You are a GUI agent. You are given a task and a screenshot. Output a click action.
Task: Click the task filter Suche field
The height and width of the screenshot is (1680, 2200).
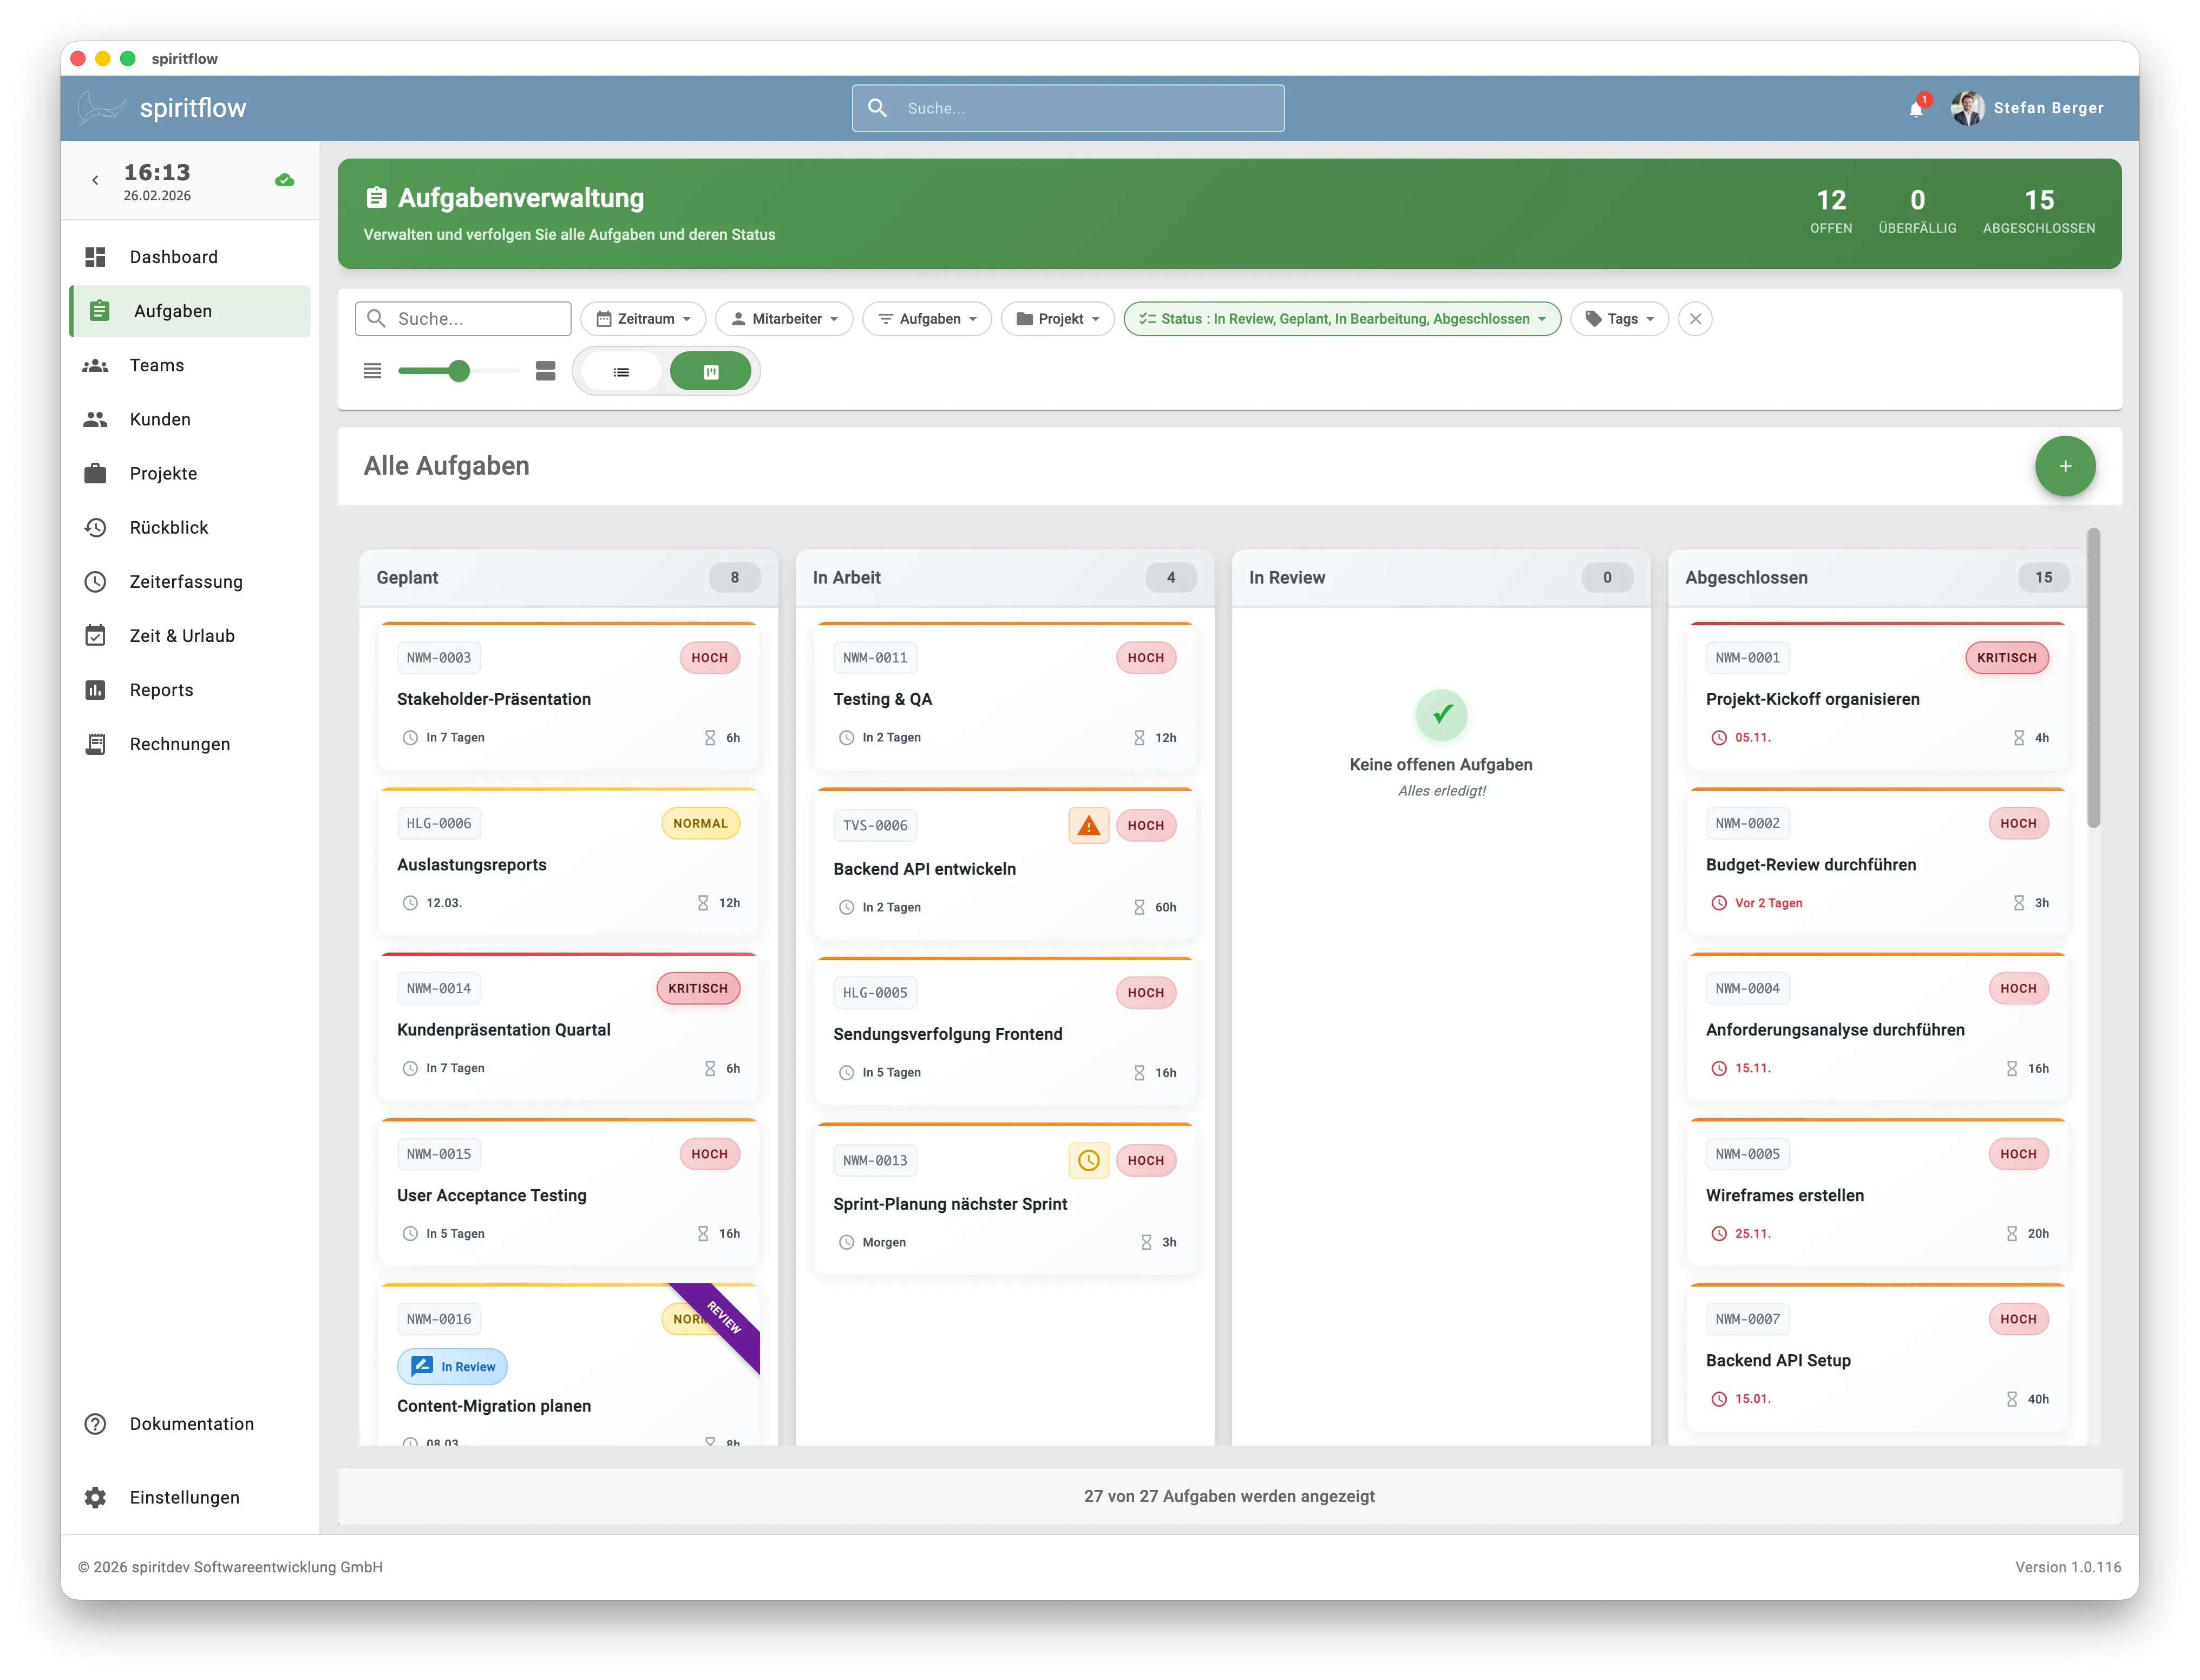463,319
